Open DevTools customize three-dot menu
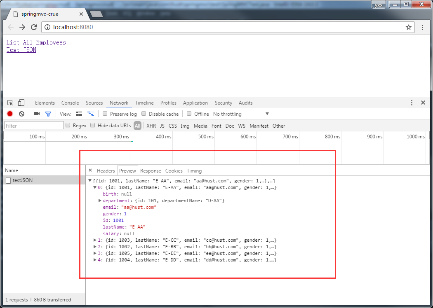The width and height of the screenshot is (433, 308). 412,103
